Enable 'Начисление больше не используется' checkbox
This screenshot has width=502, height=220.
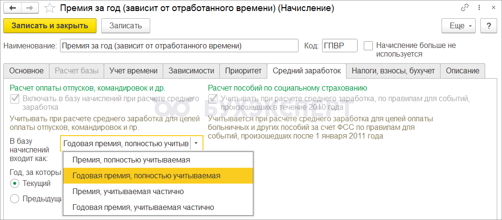pyautogui.click(x=368, y=46)
